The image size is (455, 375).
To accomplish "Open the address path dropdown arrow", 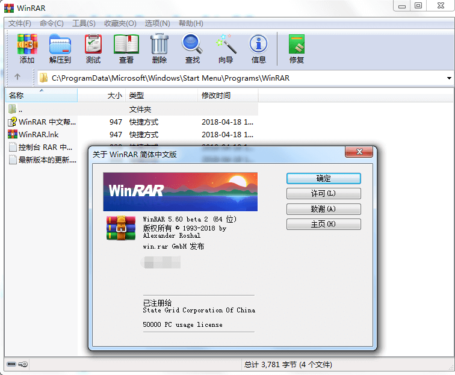I will click(x=449, y=78).
